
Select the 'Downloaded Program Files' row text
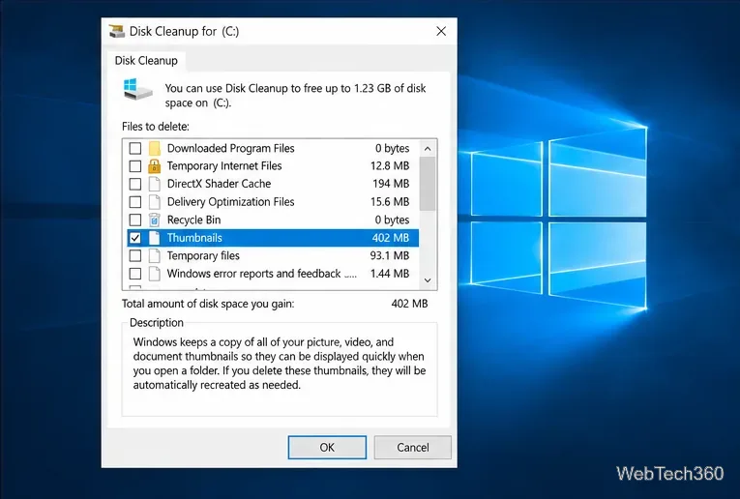(x=231, y=148)
